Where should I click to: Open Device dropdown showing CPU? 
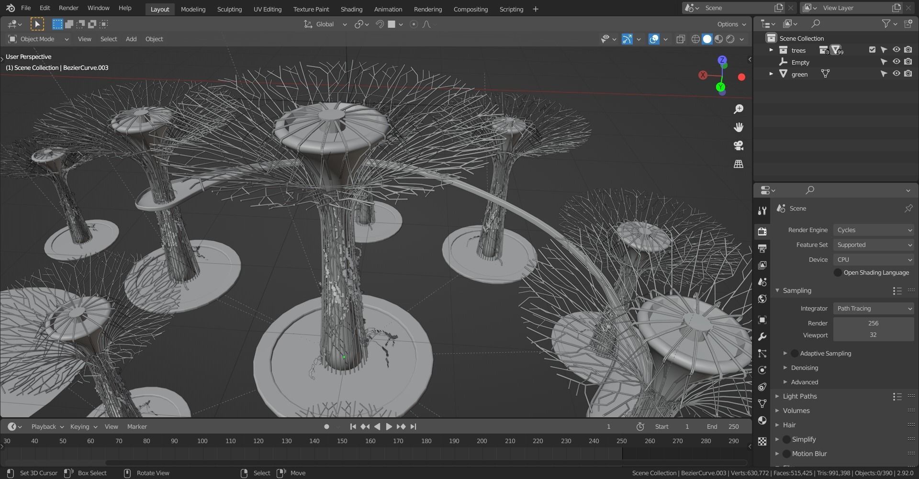pyautogui.click(x=874, y=260)
